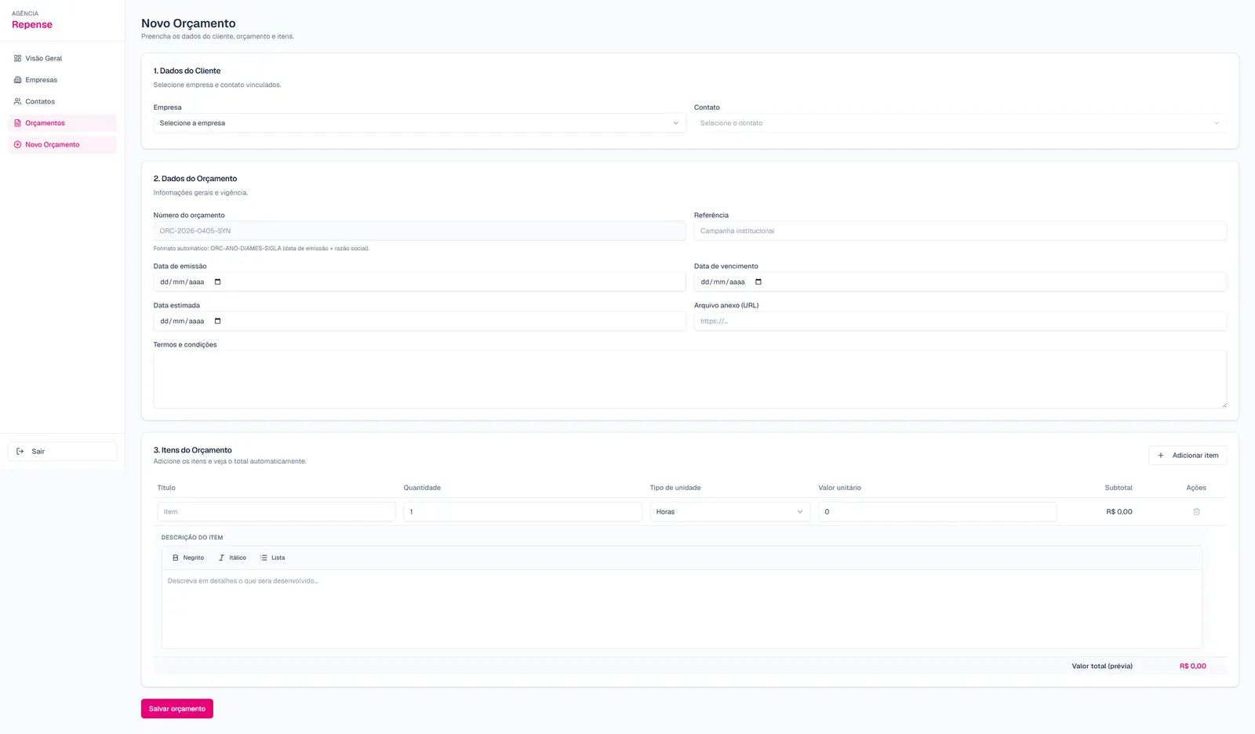Open the Contato dropdown
The image size is (1255, 734).
960,123
